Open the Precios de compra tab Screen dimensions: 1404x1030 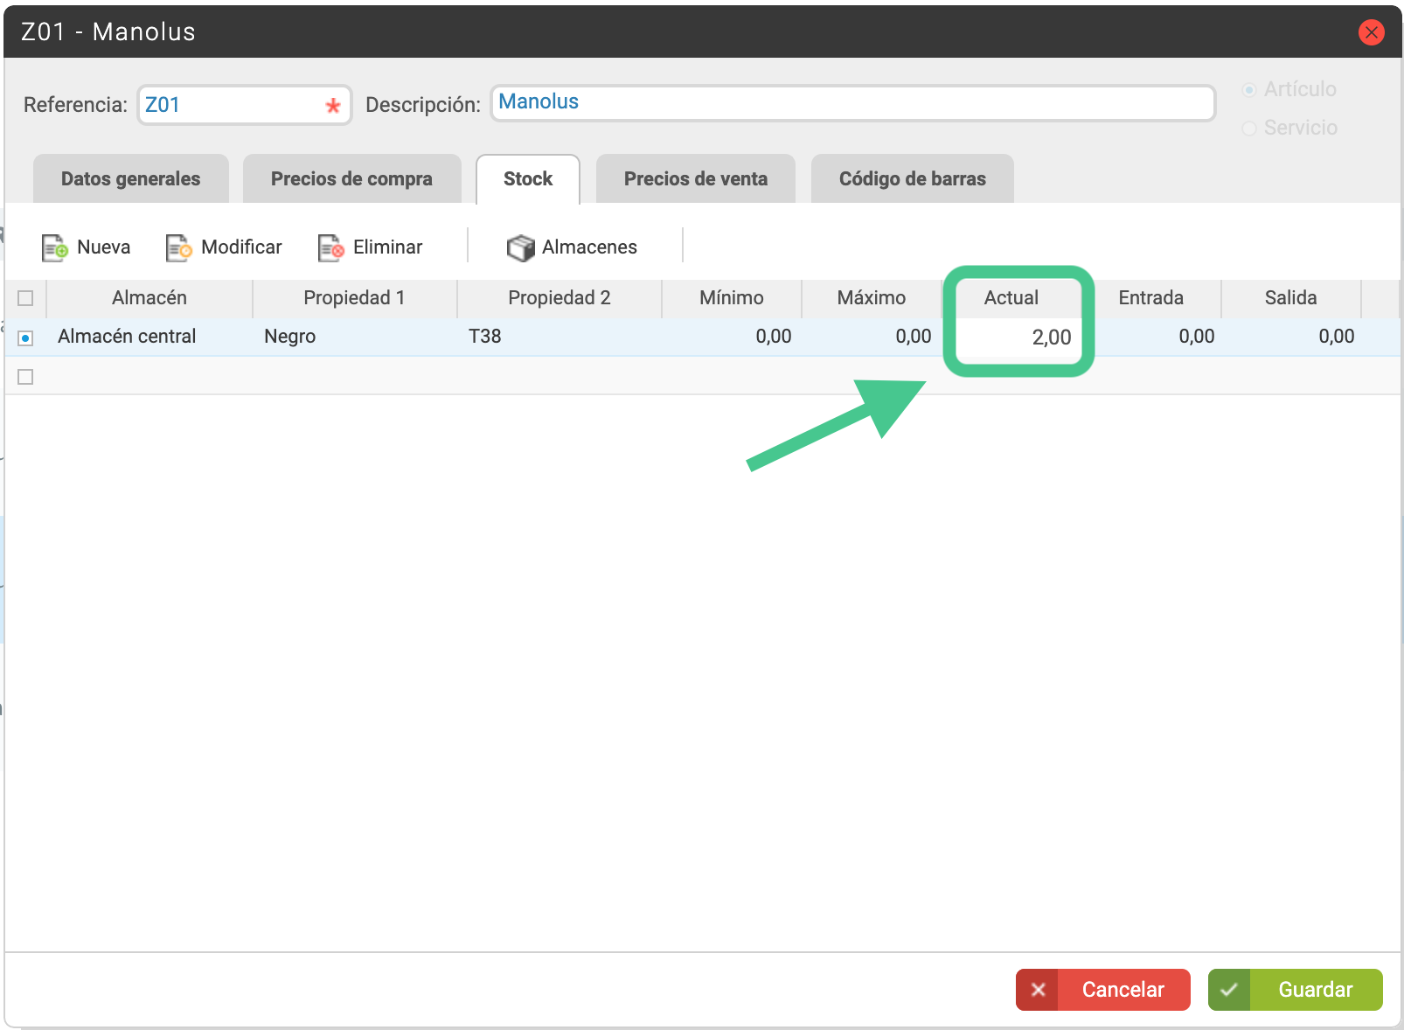351,178
